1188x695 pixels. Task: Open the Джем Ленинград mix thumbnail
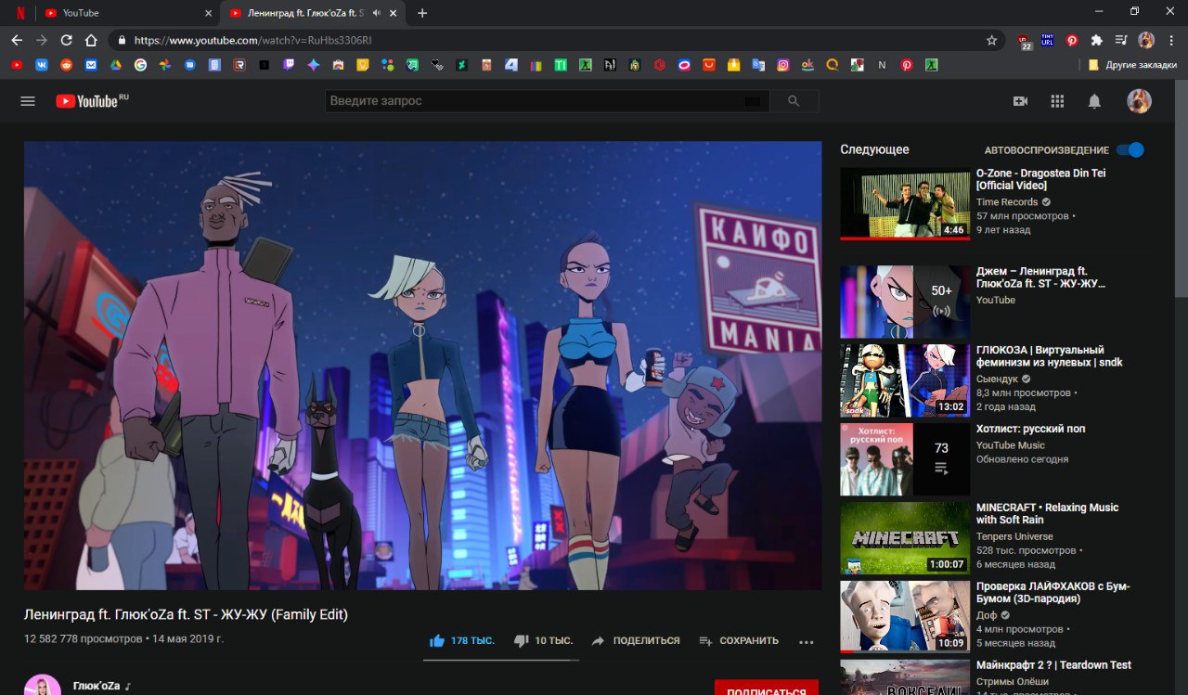905,302
